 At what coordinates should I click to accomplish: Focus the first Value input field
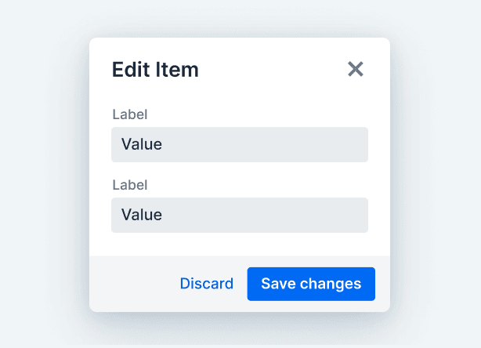tap(240, 144)
